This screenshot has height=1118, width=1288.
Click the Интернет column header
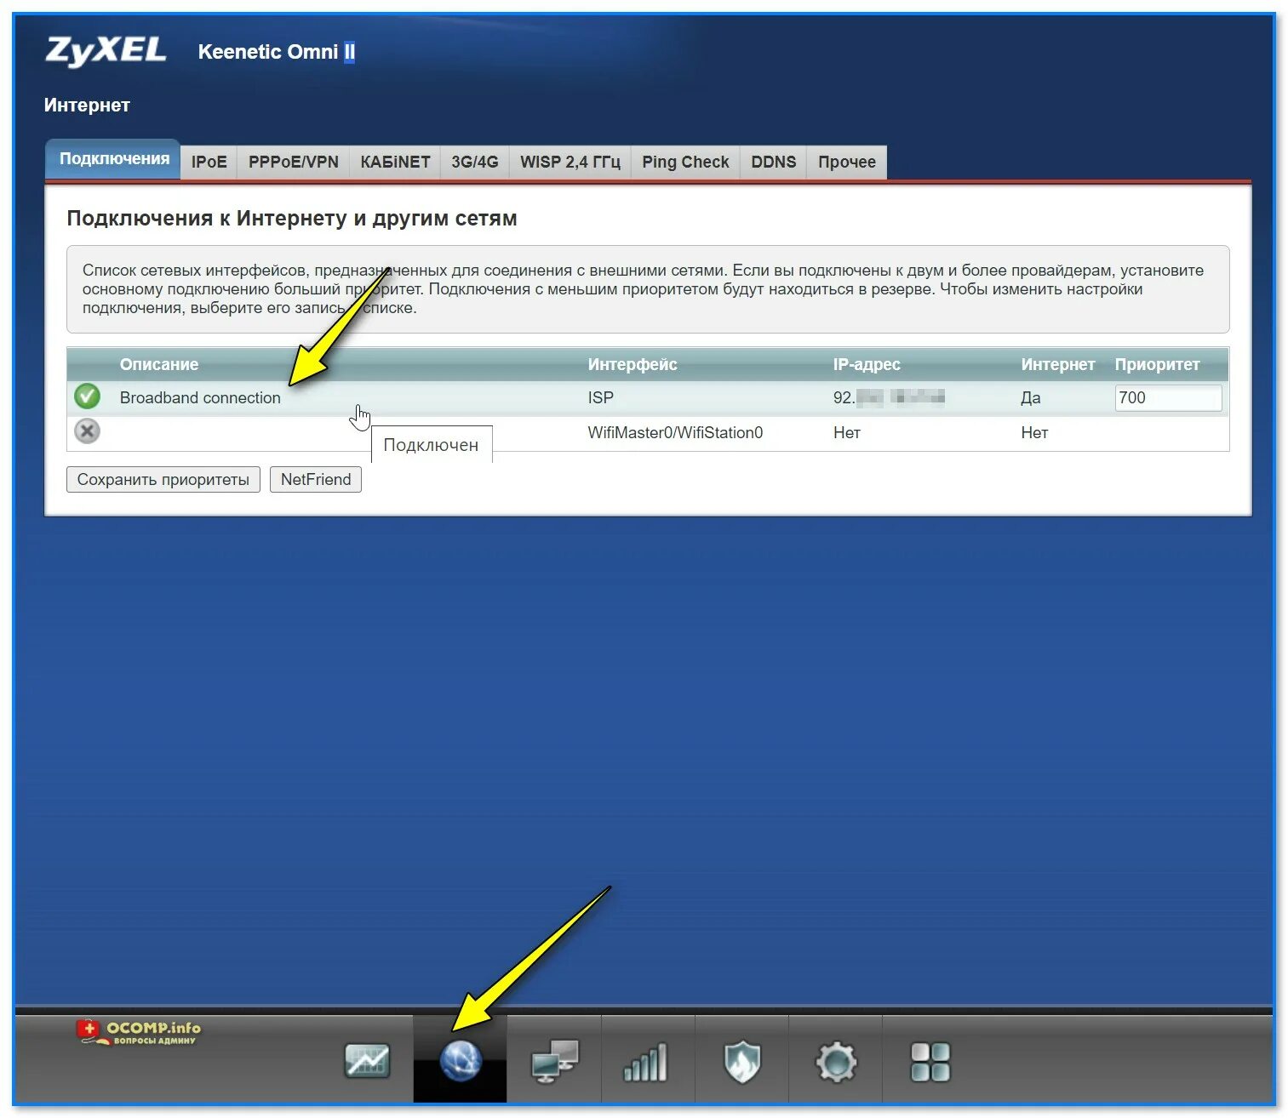(1057, 364)
